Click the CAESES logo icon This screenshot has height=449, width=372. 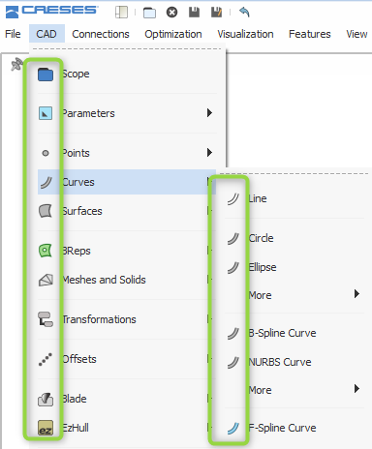pyautogui.click(x=13, y=13)
